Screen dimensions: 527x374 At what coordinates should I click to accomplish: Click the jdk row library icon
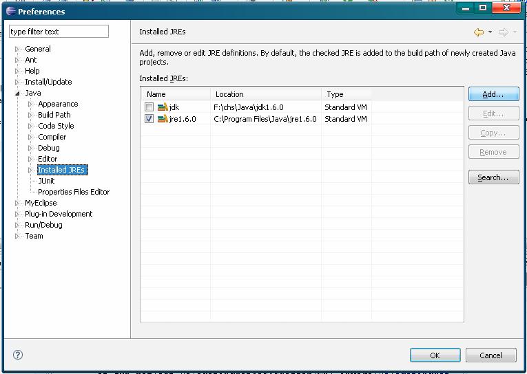(x=163, y=107)
